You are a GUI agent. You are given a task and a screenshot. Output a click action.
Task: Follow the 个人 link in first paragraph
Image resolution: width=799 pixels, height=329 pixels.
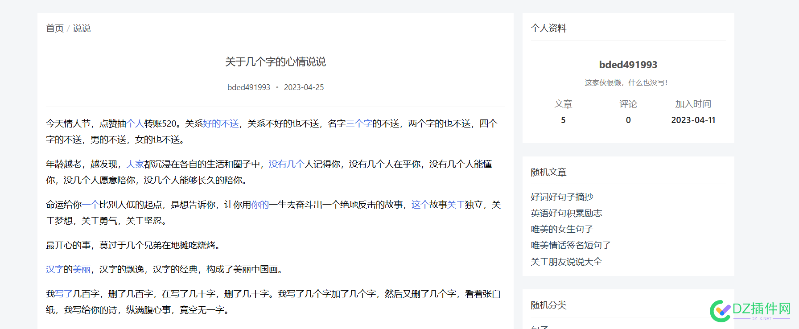(x=135, y=123)
